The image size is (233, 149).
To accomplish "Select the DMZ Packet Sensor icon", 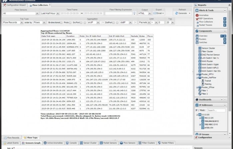I will 200,55.
